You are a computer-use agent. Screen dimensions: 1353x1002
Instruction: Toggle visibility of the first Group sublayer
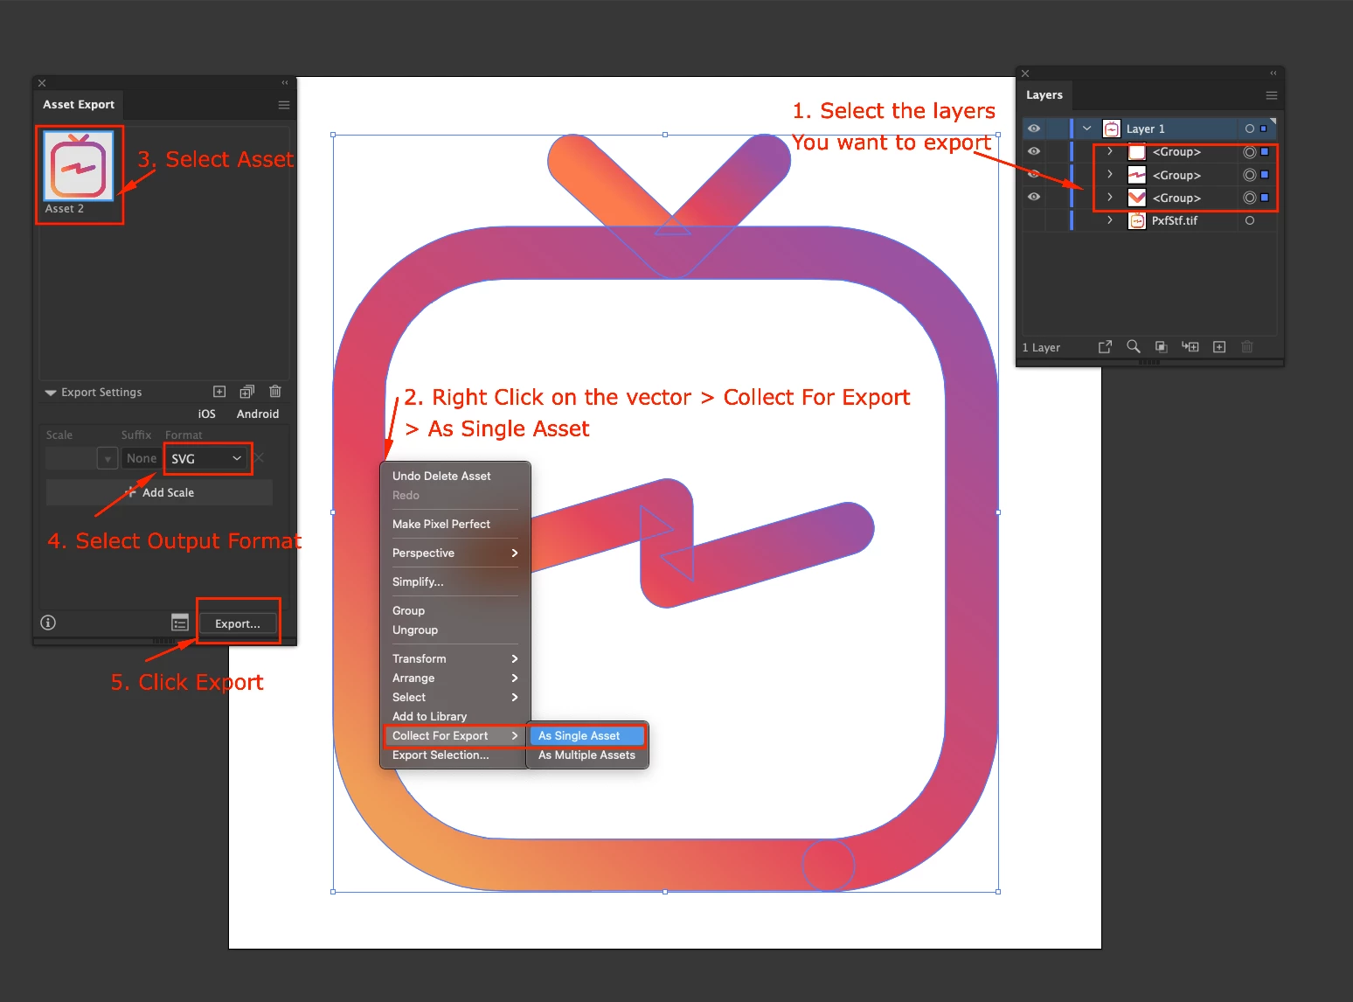coord(1034,152)
